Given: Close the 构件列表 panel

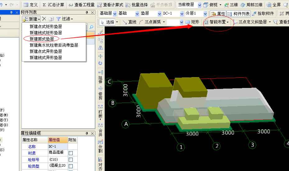Looking at the screenshot, I should (x=93, y=12).
